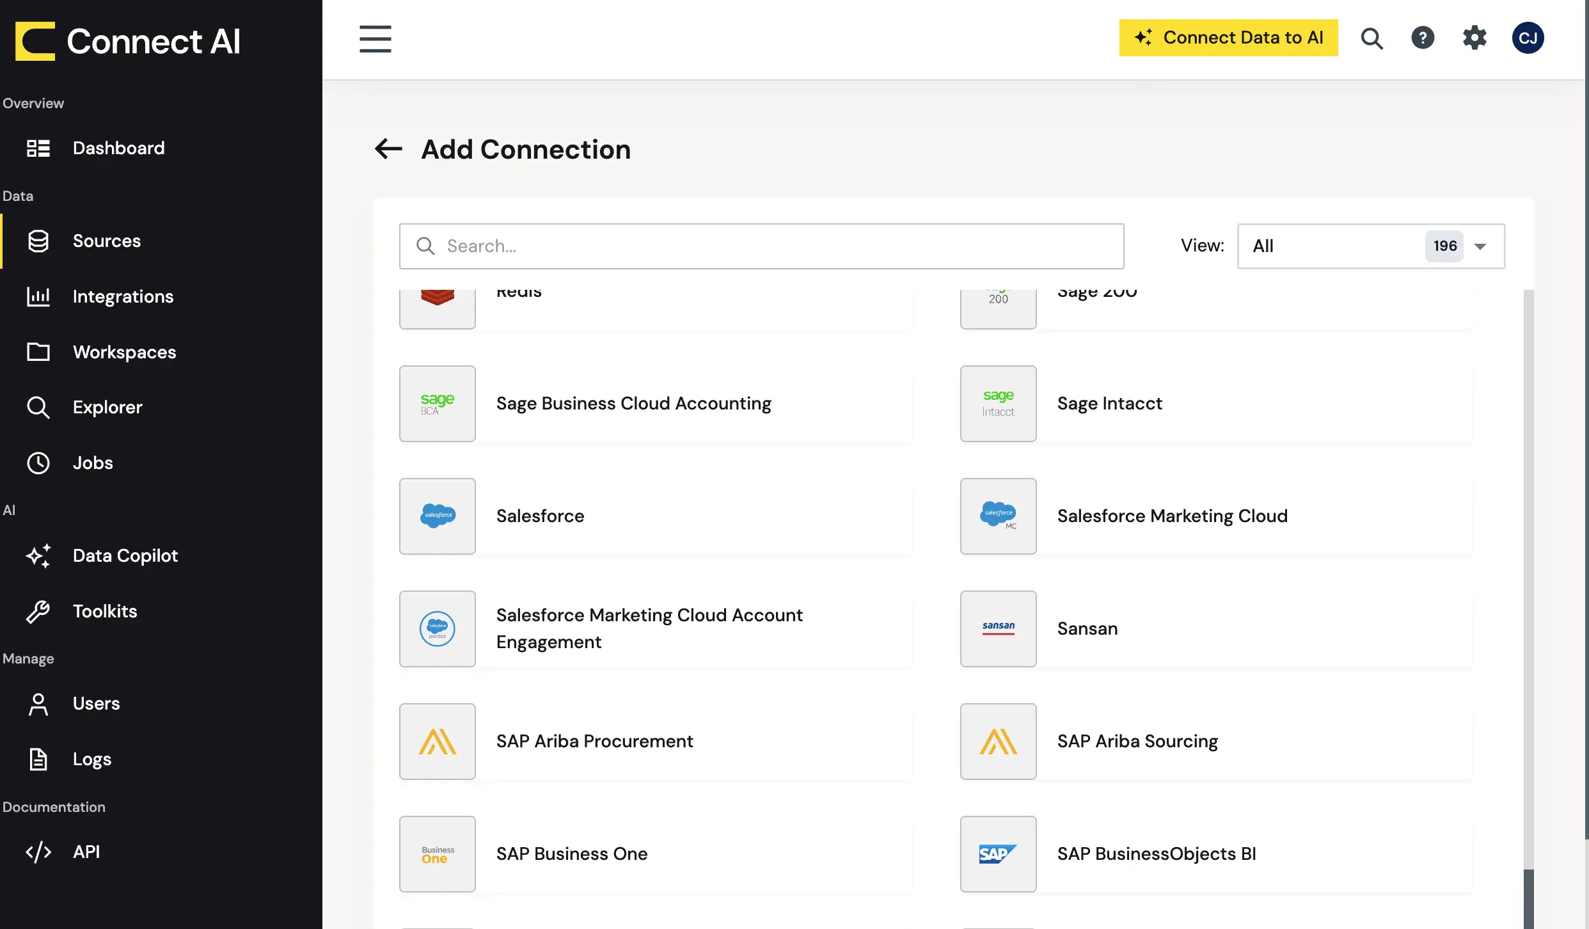
Task: Open the View All dropdown
Action: coord(1371,246)
